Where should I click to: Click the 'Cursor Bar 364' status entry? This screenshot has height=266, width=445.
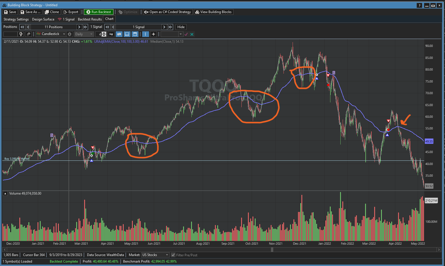tap(34, 255)
